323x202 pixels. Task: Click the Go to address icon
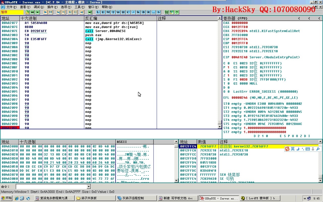pyautogui.click(x=90, y=12)
